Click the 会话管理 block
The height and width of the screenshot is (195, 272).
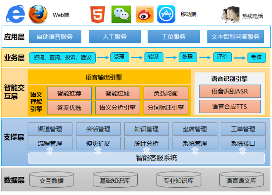98,129
